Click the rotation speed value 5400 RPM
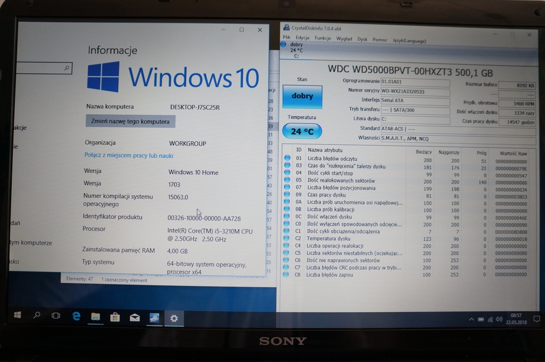This screenshot has height=362, width=545. [517, 104]
